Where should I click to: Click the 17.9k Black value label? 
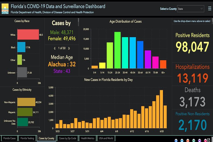(x=28, y=47)
